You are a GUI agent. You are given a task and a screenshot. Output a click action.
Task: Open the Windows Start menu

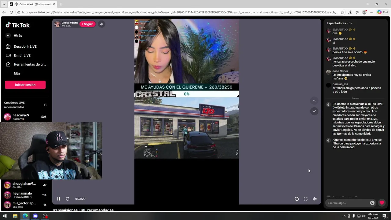(x=5, y=216)
